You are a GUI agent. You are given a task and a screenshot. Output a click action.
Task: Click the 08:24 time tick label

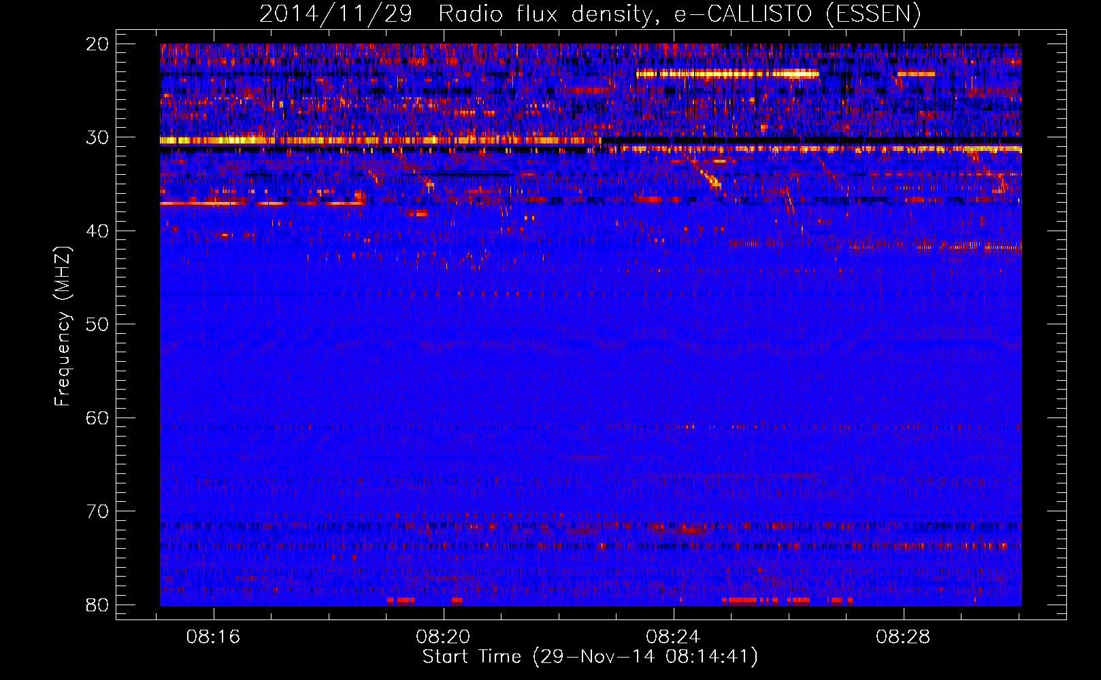(674, 637)
